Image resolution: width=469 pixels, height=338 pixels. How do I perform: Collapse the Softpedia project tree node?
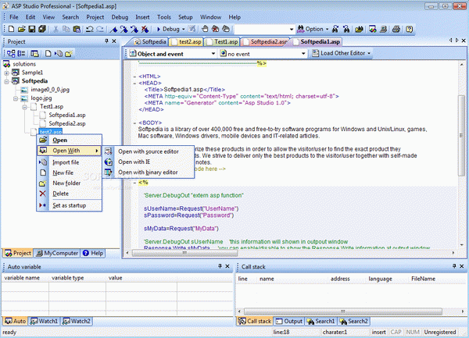[x=6, y=81]
